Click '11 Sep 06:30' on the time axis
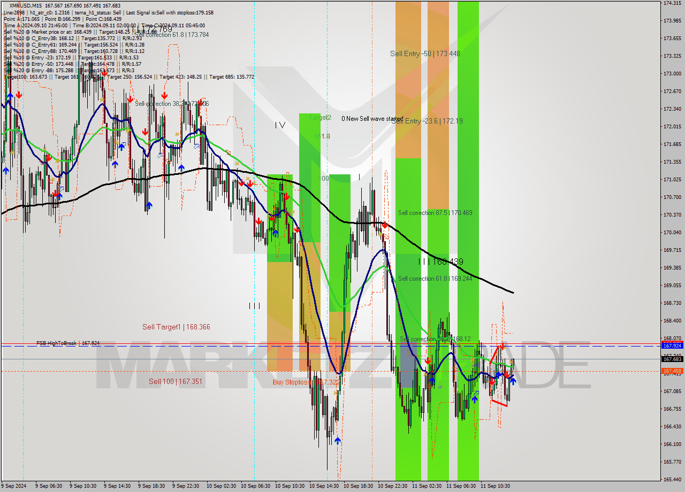This screenshot has width=685, height=492. pos(461,486)
